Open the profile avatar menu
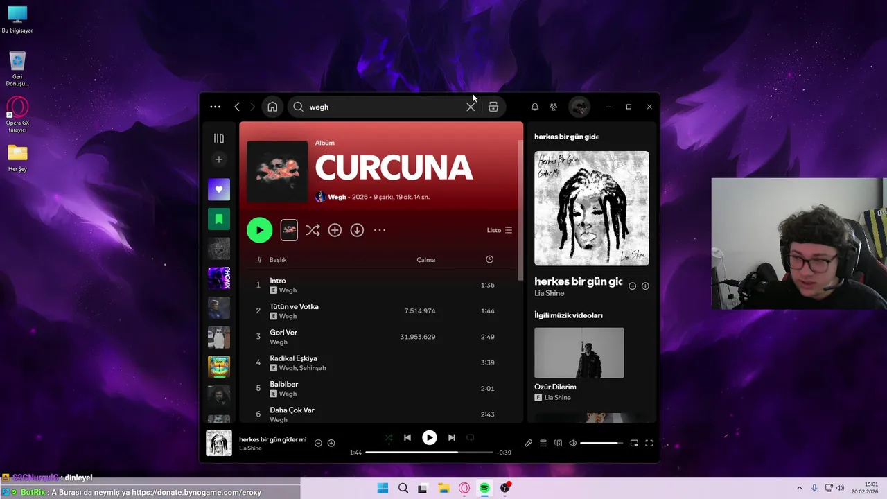 pos(579,107)
